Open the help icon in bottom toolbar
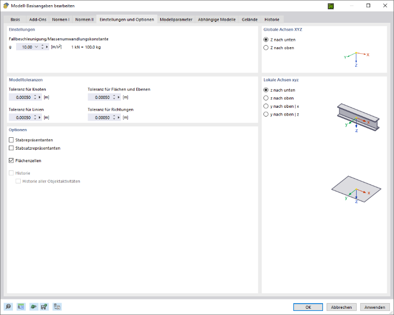394x315 pixels. point(8,307)
